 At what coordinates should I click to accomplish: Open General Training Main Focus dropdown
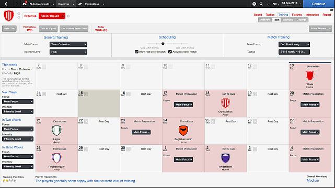tap(68, 44)
